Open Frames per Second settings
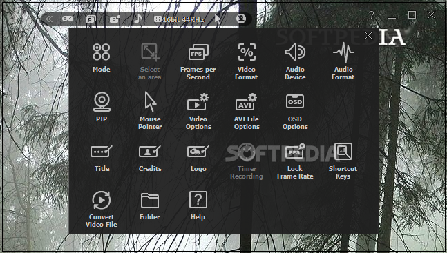The height and width of the screenshot is (253, 447). 198,62
